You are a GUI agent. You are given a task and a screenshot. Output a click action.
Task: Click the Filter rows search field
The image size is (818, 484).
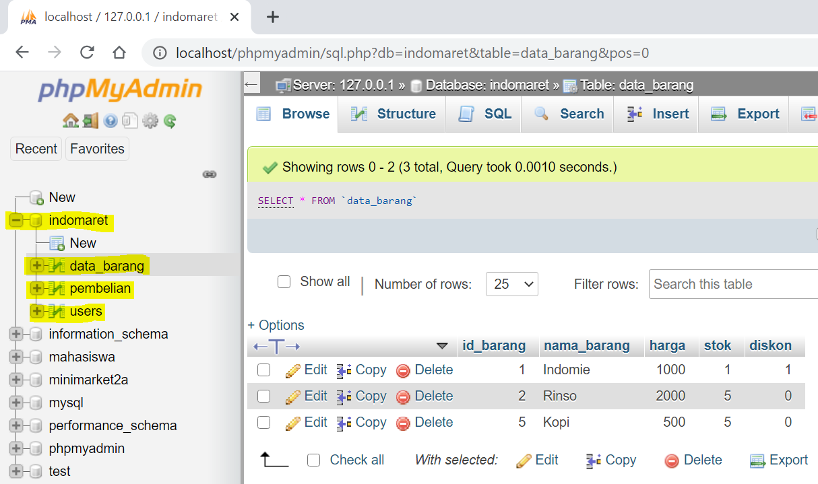(x=733, y=284)
